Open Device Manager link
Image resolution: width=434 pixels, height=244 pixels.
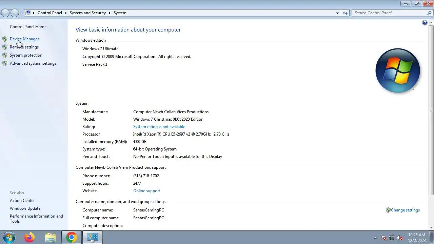[24, 39]
